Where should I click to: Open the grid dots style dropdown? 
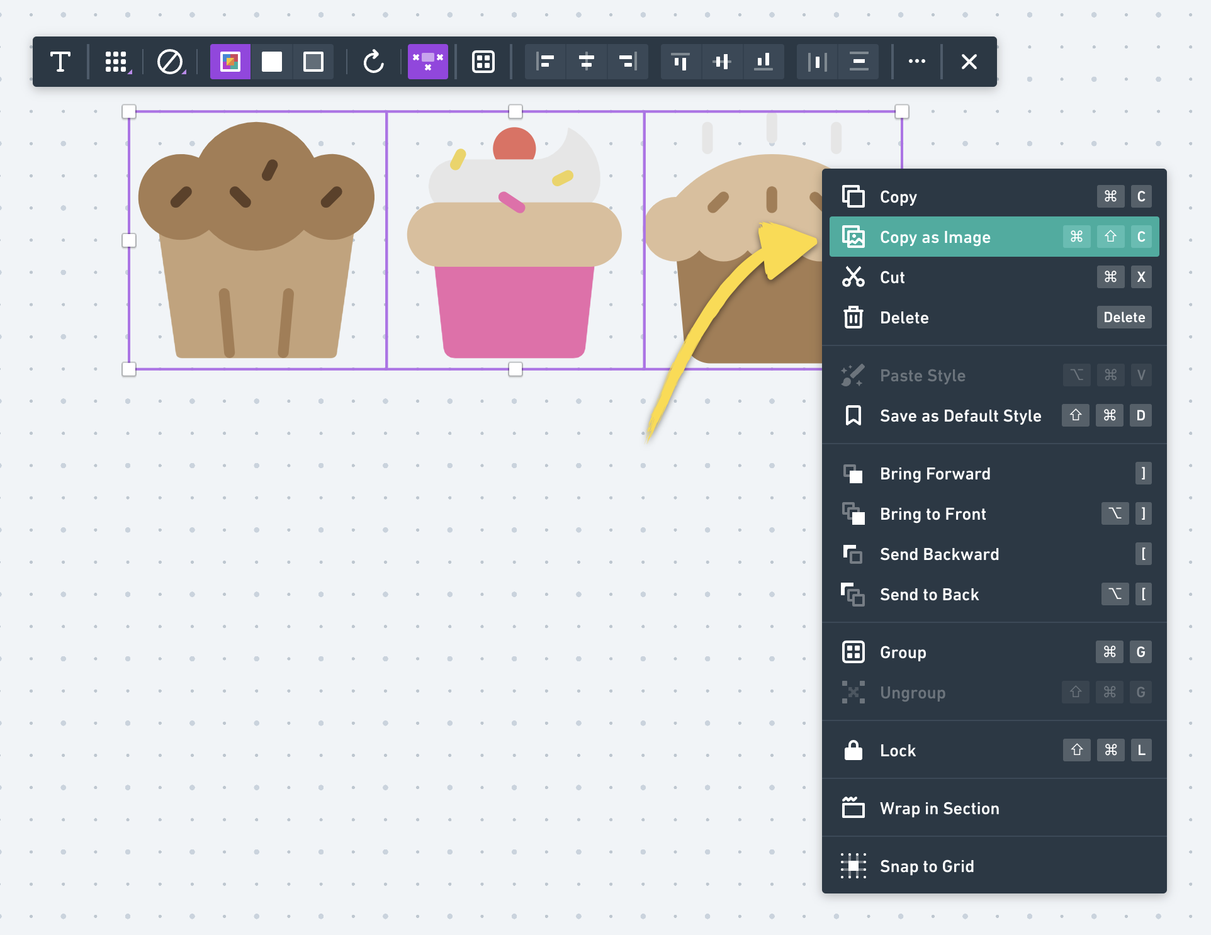117,62
